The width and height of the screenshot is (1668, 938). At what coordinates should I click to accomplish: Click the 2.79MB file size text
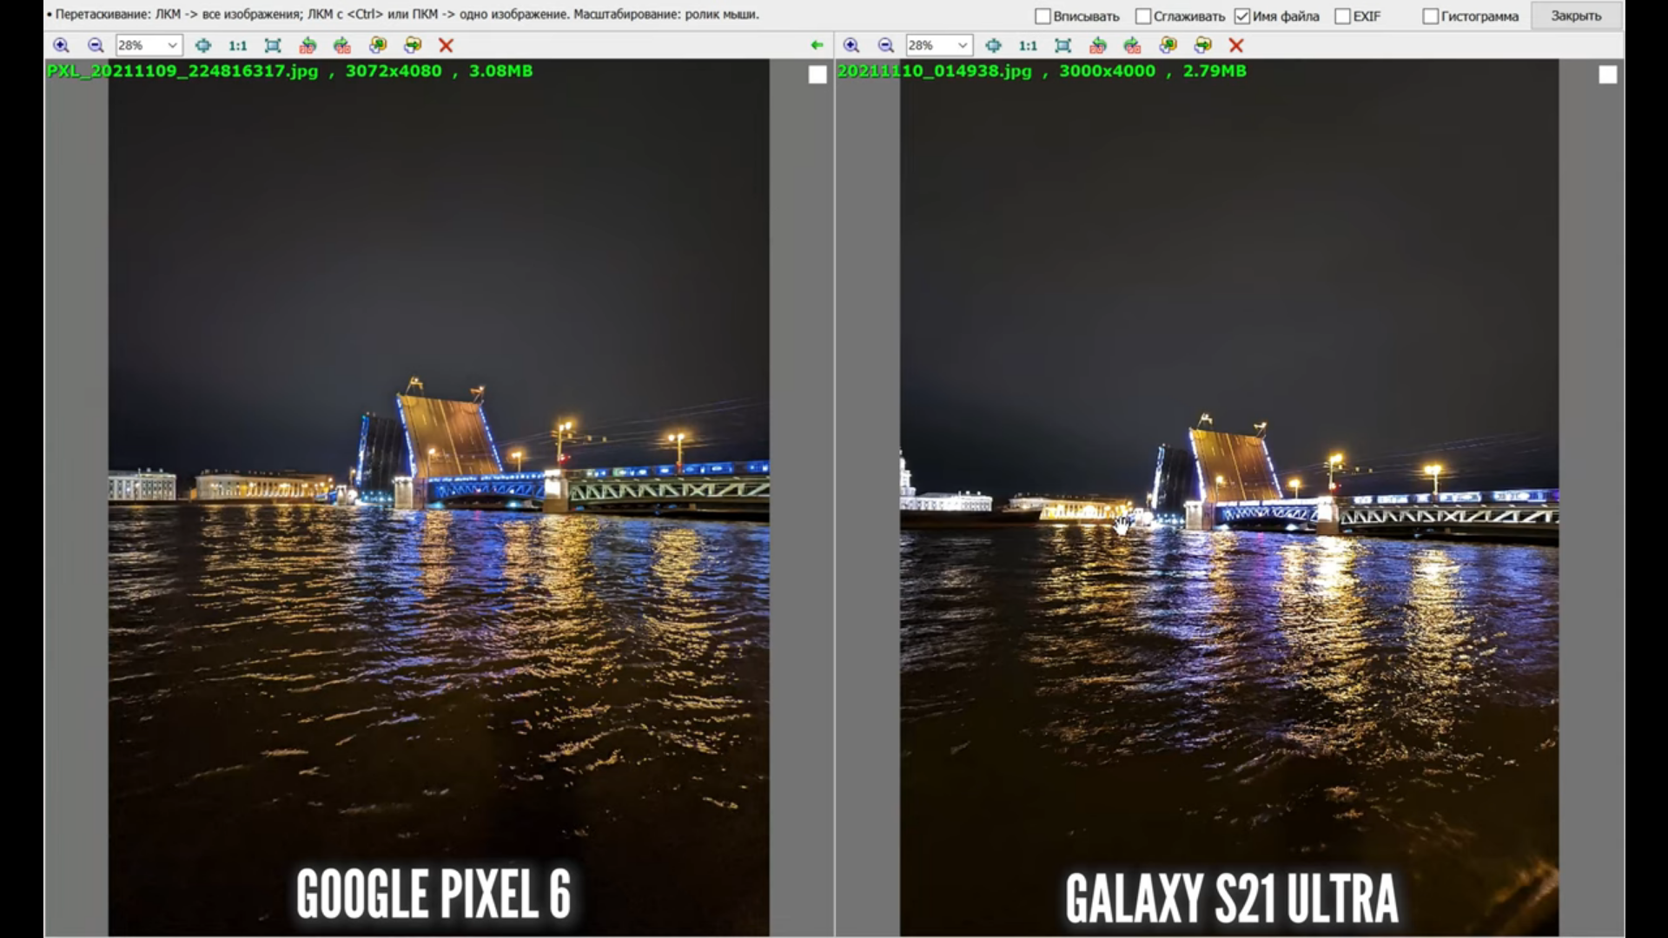[x=1215, y=71]
